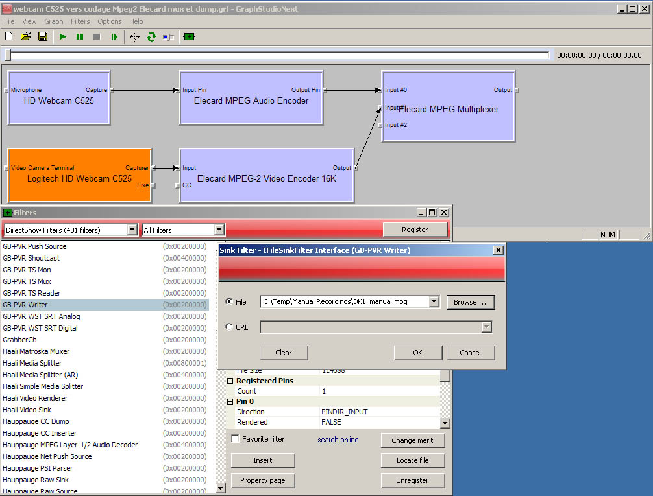Select the File radio button
The width and height of the screenshot is (653, 496).
click(x=229, y=301)
